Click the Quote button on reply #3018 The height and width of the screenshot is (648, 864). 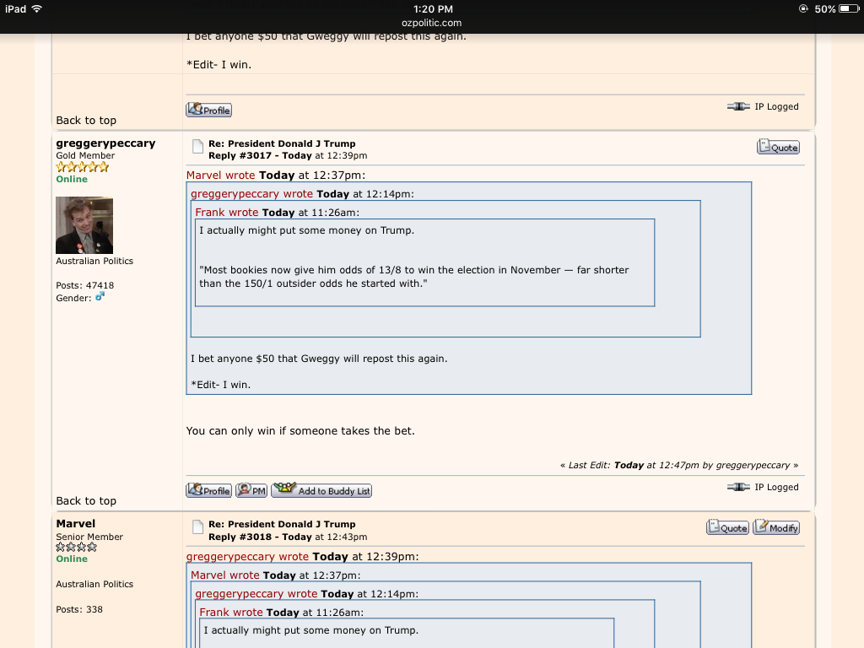pos(727,527)
